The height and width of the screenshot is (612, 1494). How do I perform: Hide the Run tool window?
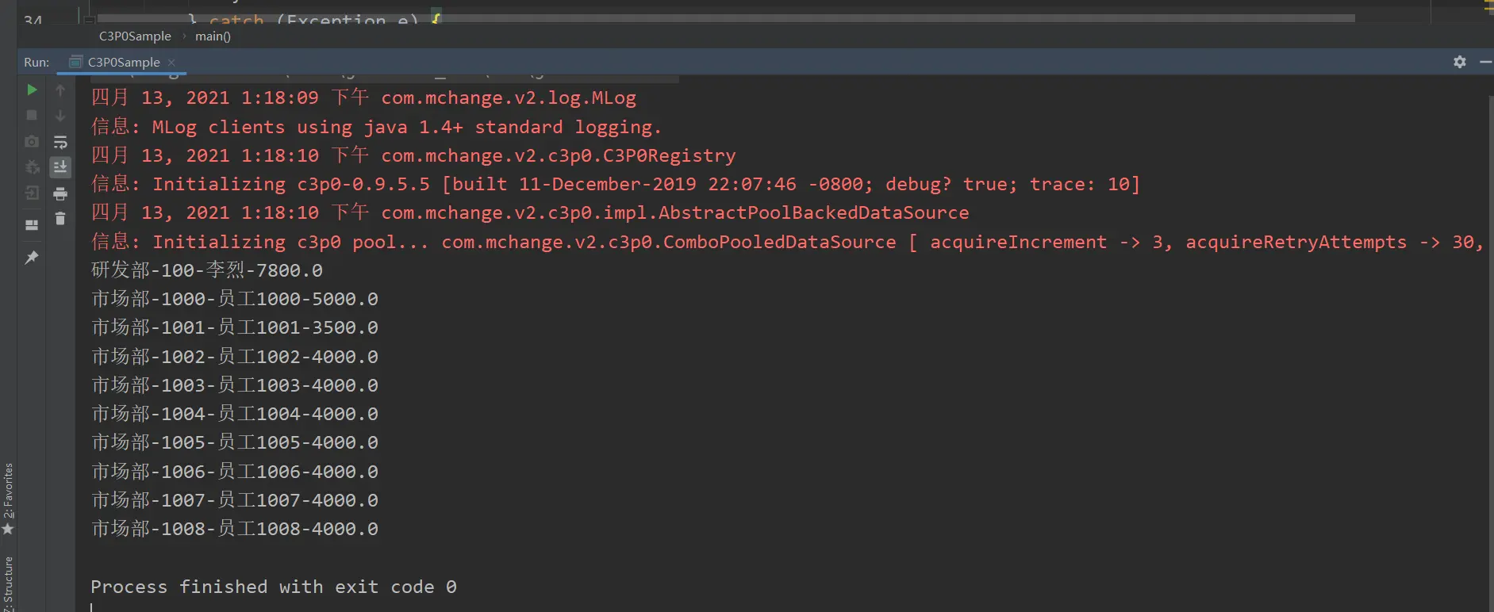pyautogui.click(x=1486, y=62)
